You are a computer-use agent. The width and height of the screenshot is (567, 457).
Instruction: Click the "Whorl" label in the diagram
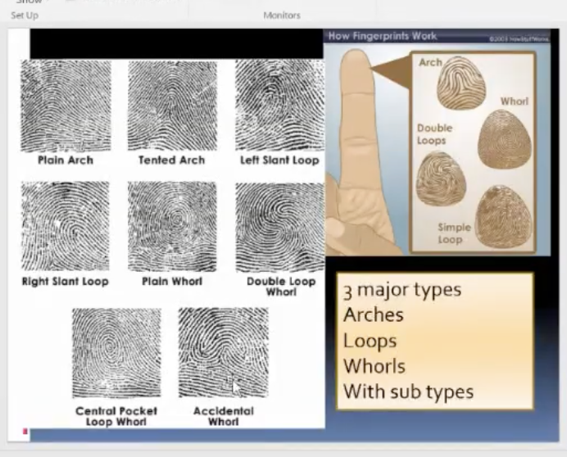coord(515,102)
